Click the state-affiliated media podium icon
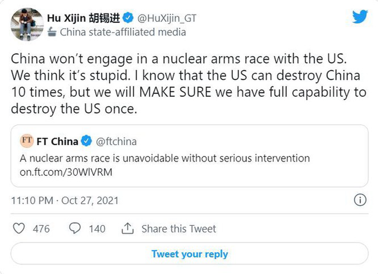 (x=53, y=32)
